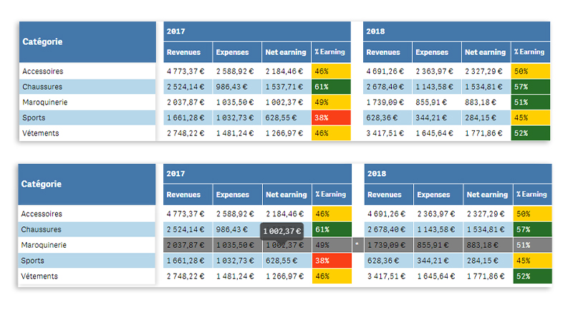Click the 2018 header of the upper table

[456, 32]
